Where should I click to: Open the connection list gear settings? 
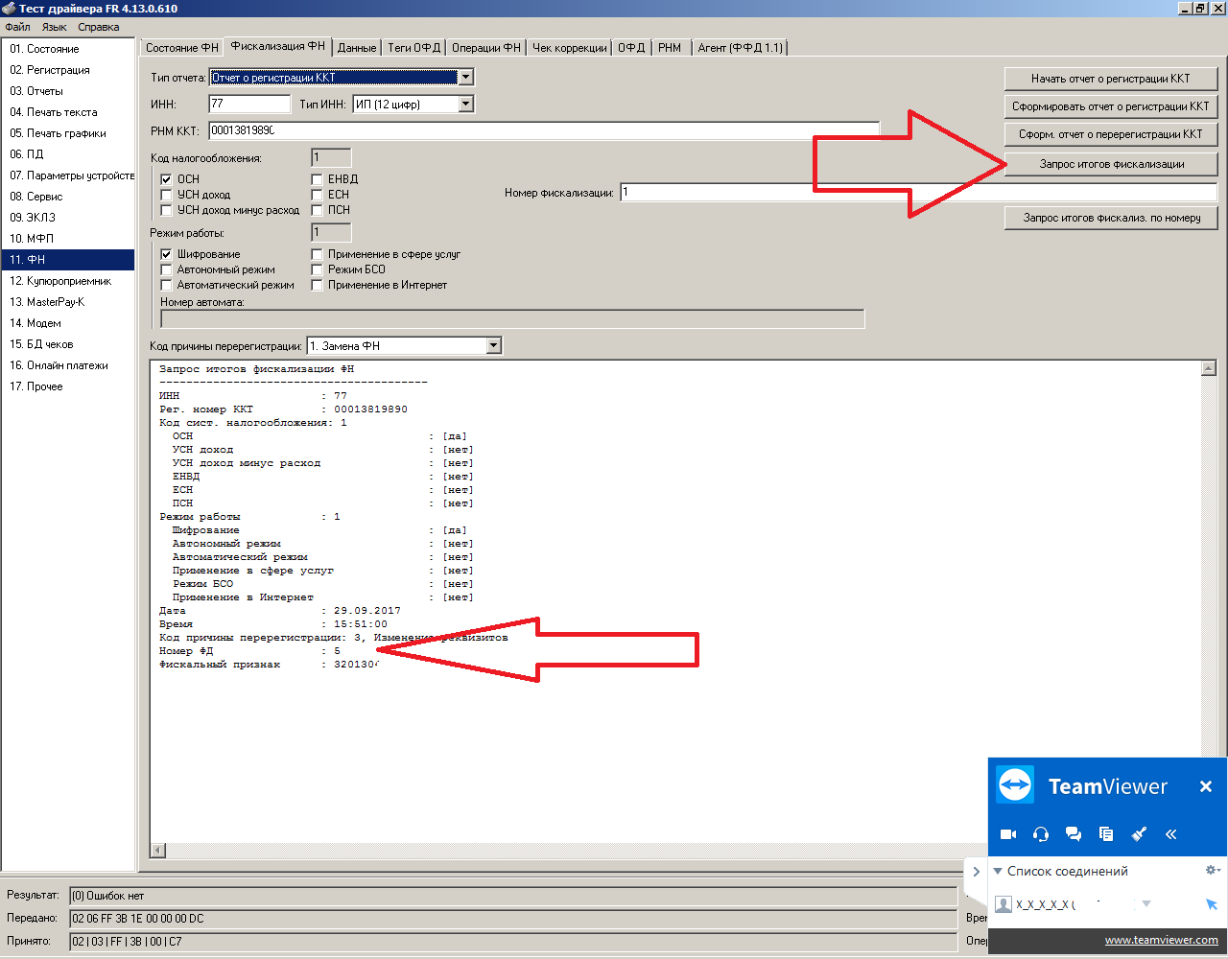pyautogui.click(x=1213, y=871)
